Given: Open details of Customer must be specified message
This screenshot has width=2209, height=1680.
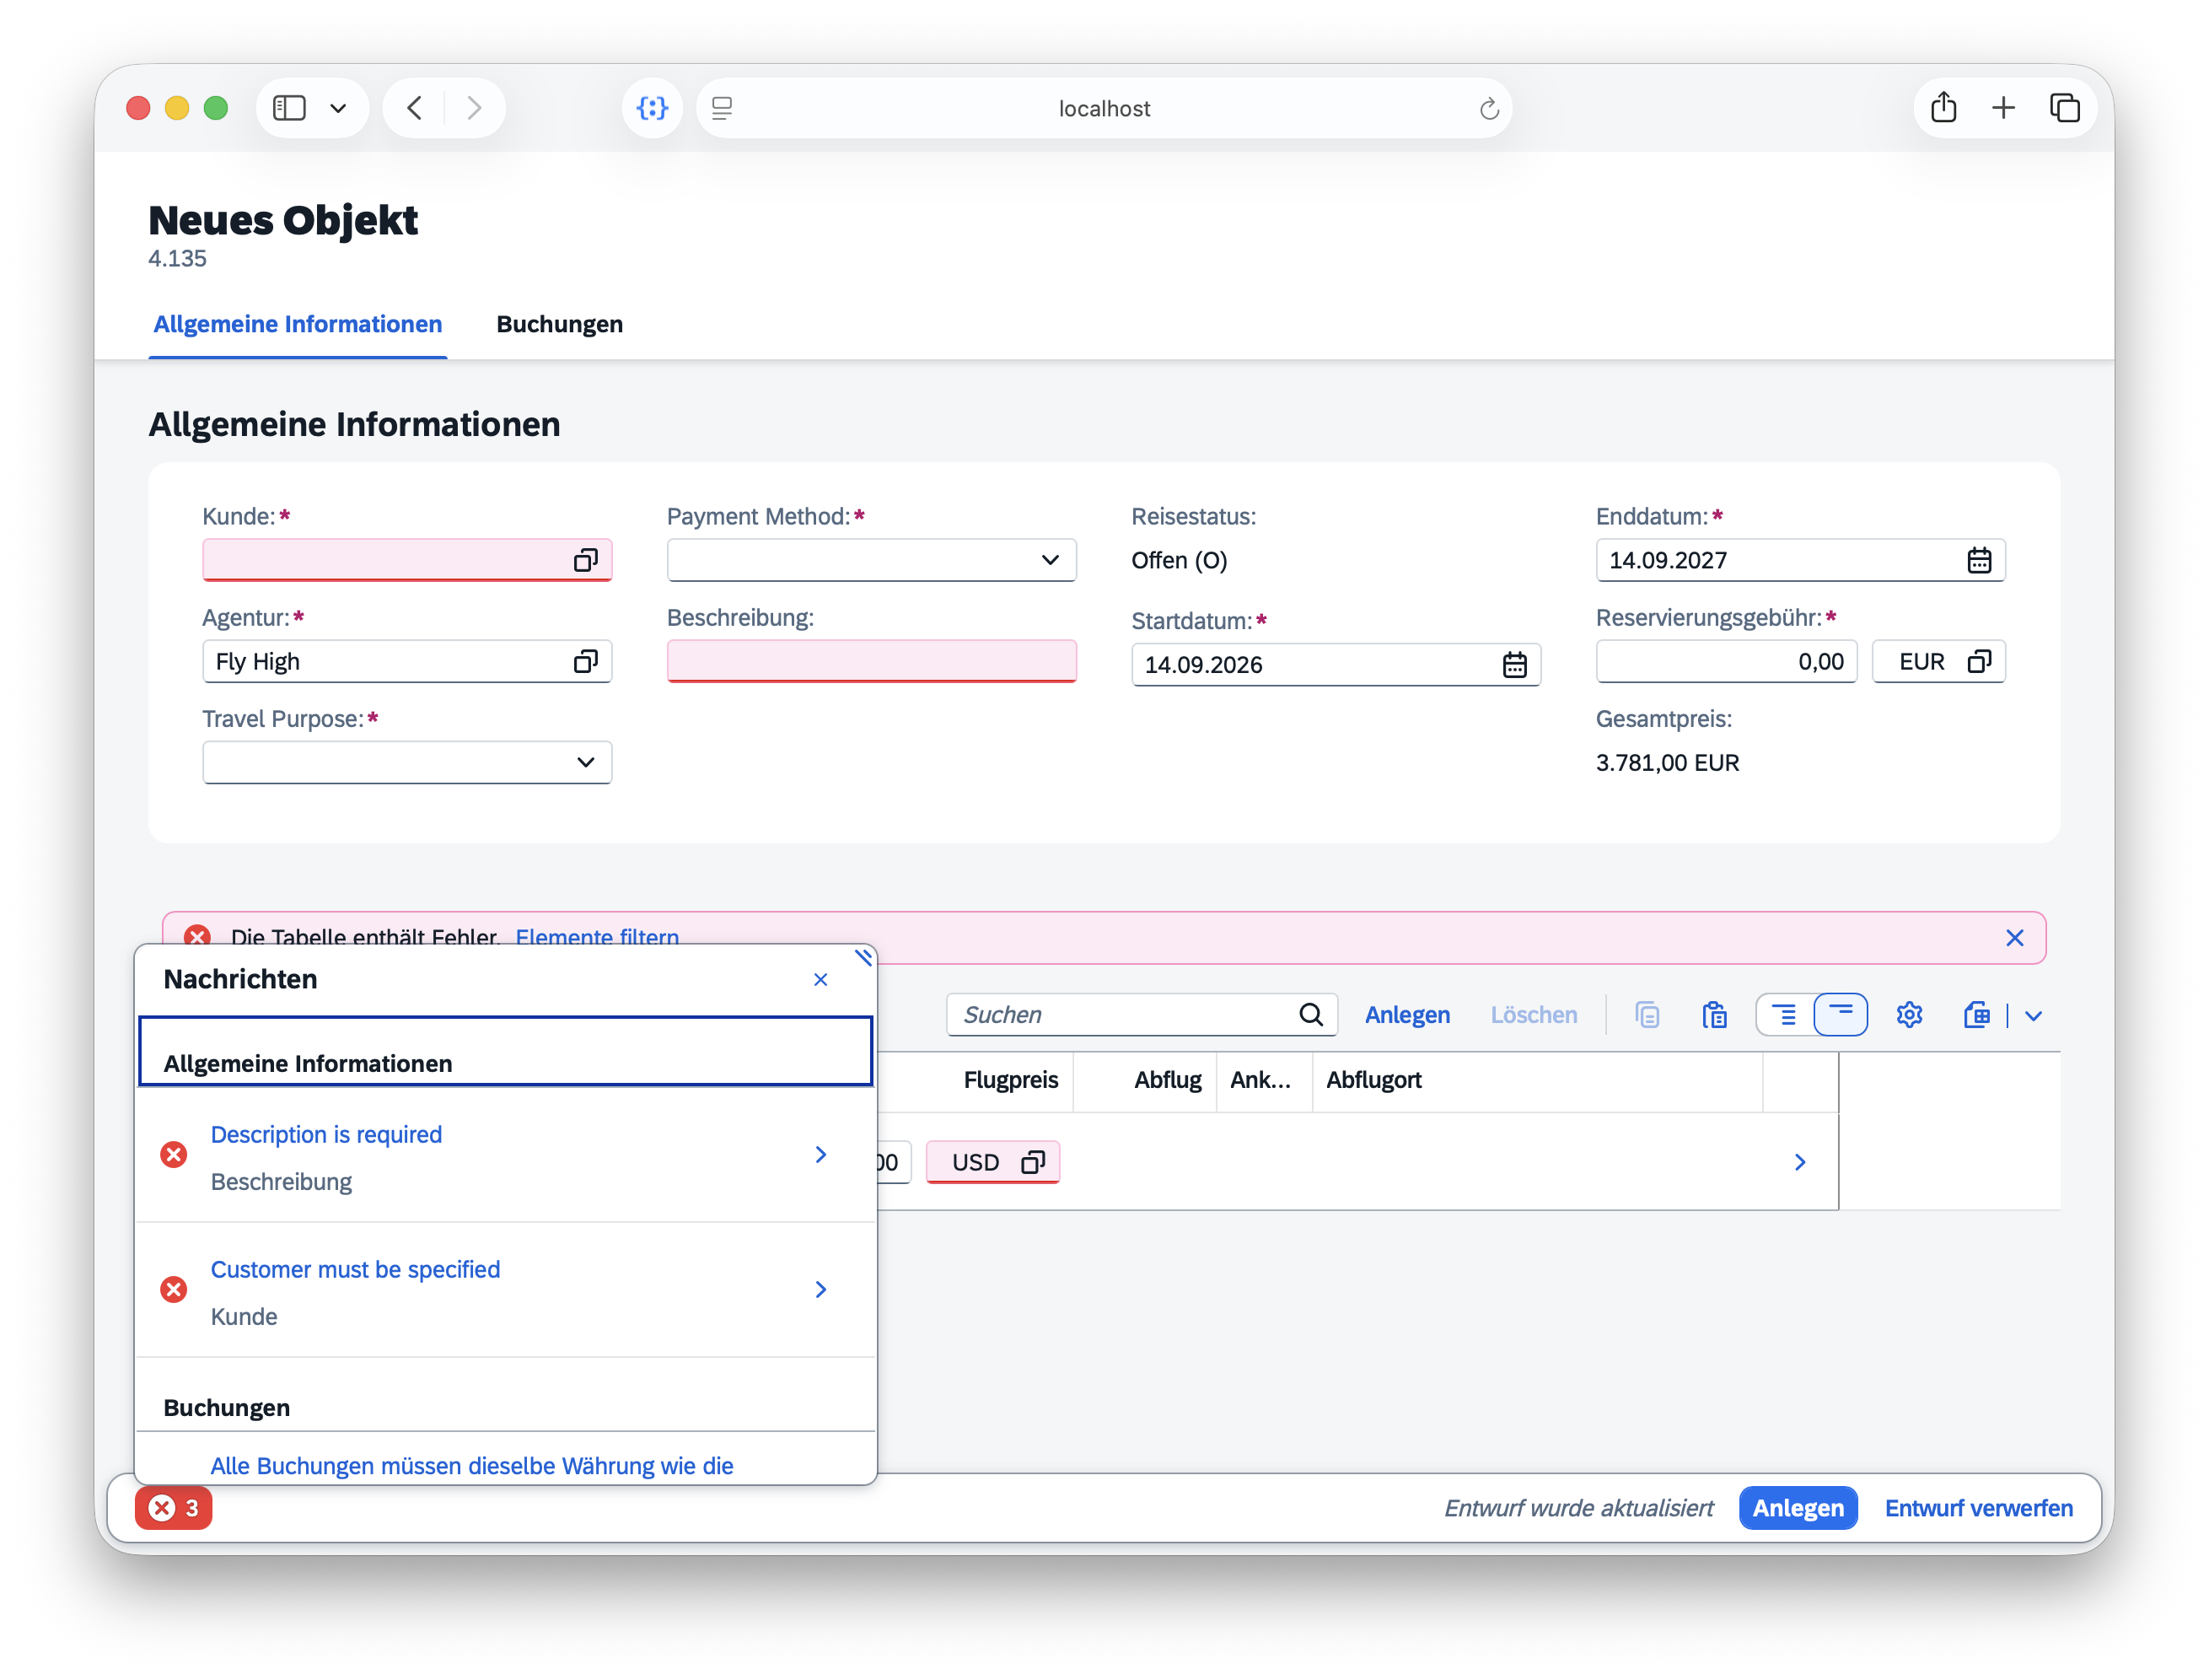Looking at the screenshot, I should tap(820, 1290).
